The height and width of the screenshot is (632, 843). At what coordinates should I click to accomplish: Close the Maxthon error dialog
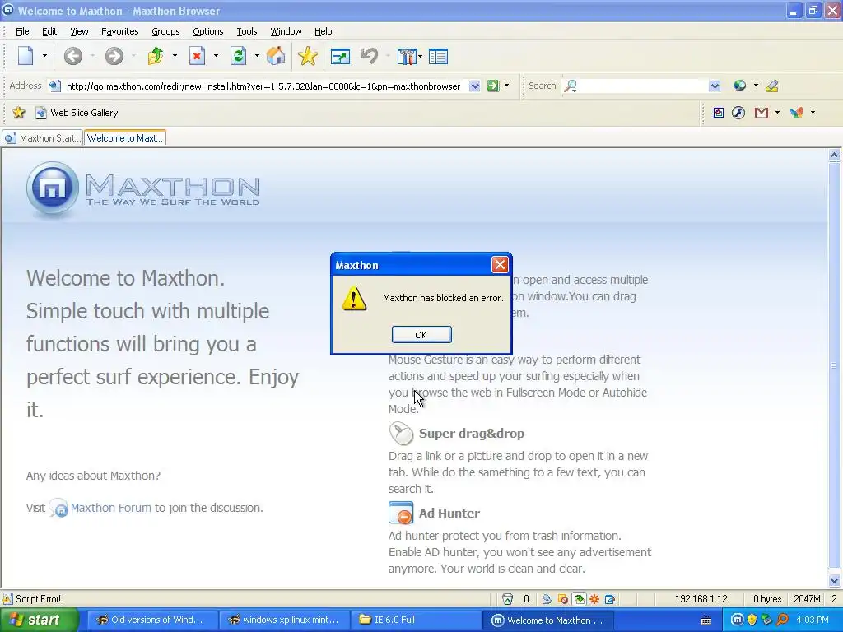pos(500,264)
